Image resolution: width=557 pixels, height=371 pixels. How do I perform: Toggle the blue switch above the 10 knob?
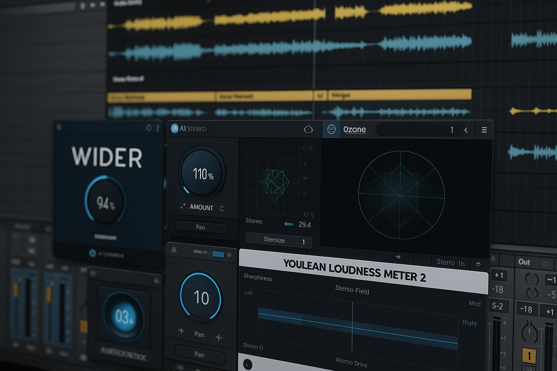point(218,254)
